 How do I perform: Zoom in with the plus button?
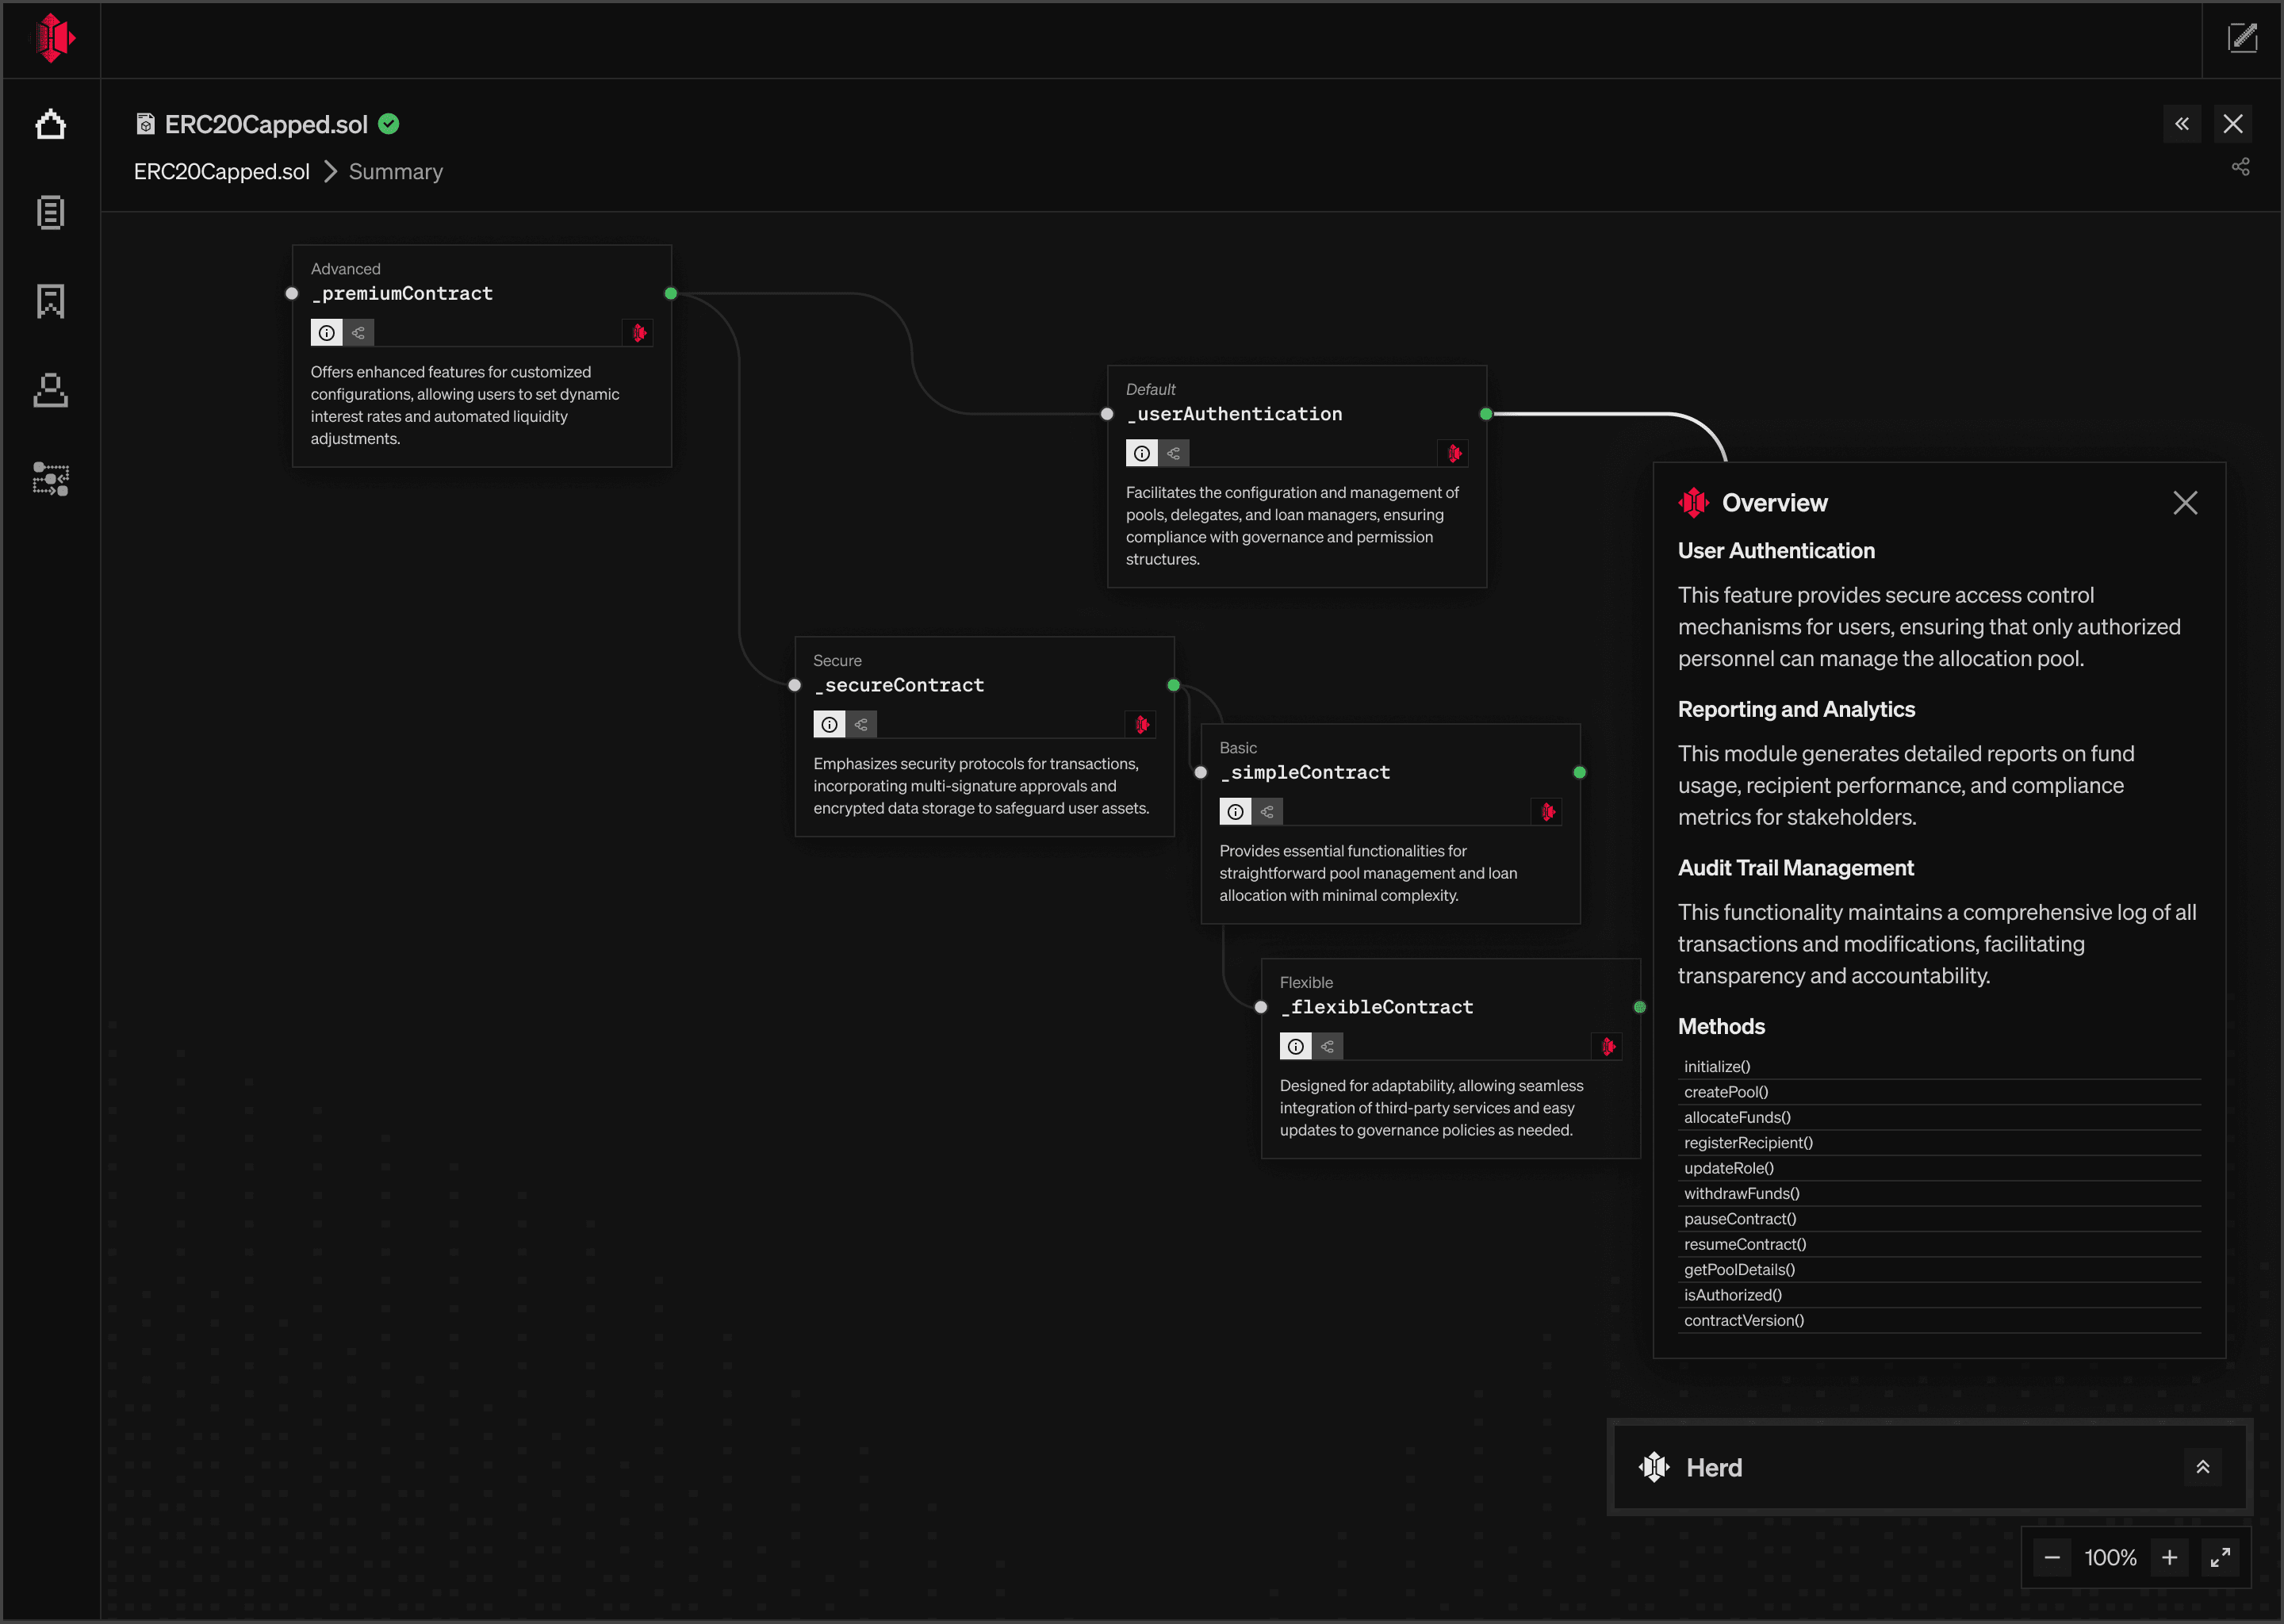point(2169,1557)
